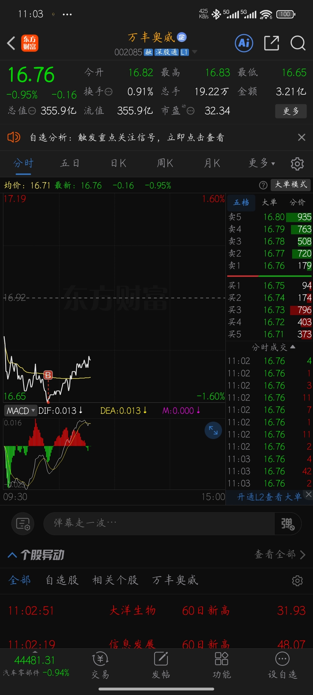Tap the red B buy marker on chart
The height and width of the screenshot is (695, 313).
click(48, 375)
